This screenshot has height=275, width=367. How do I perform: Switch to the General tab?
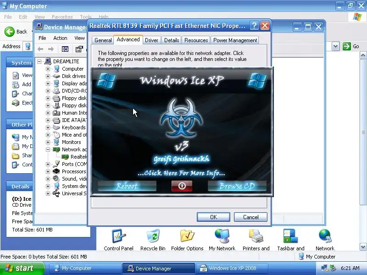tap(103, 40)
